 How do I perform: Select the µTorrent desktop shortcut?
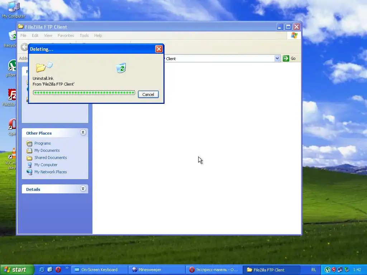point(11,68)
